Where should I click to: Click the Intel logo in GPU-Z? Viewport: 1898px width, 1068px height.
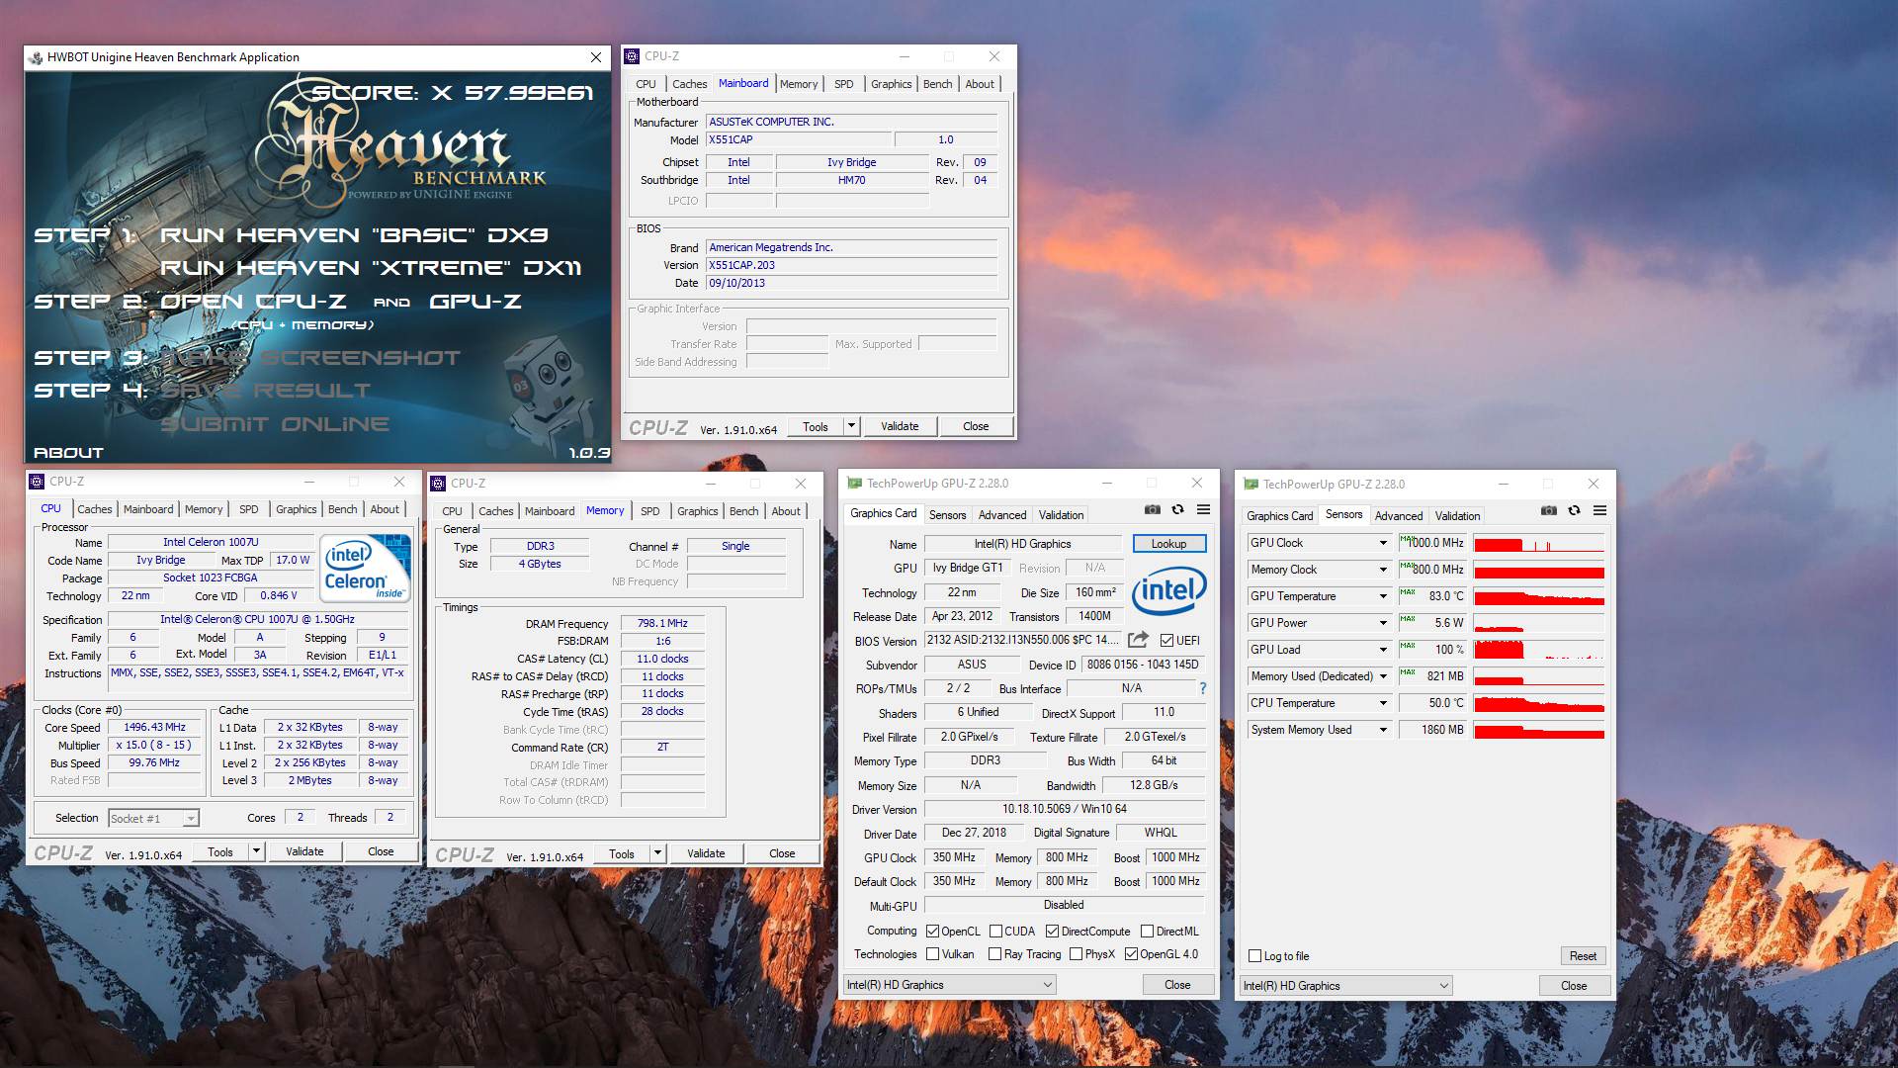coord(1169,590)
